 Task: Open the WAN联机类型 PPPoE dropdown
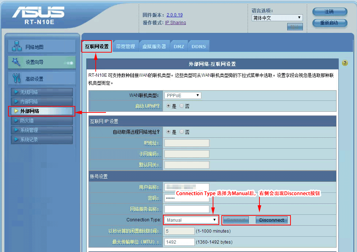[183, 95]
